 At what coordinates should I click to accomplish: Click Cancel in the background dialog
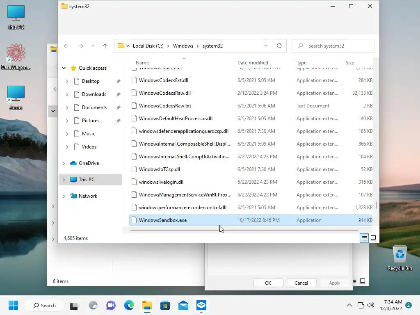pos(301,283)
